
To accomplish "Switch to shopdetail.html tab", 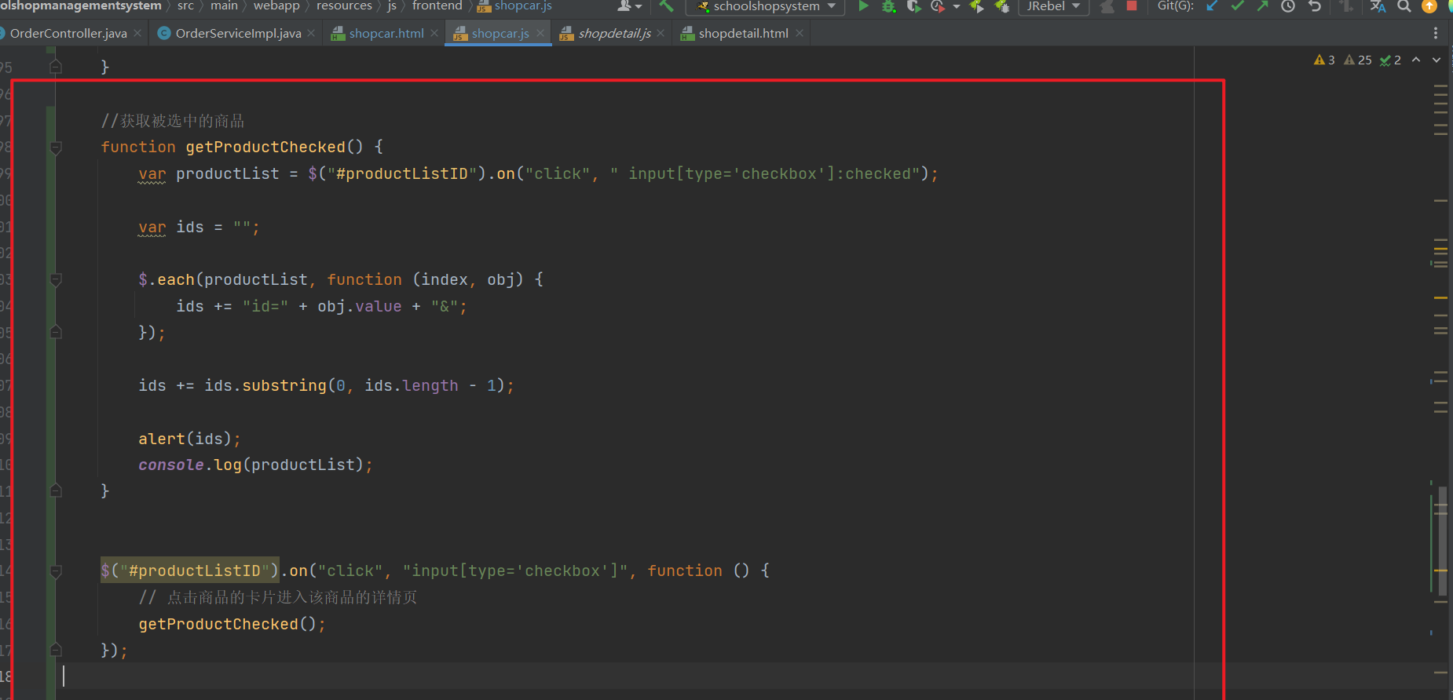I will (x=743, y=33).
